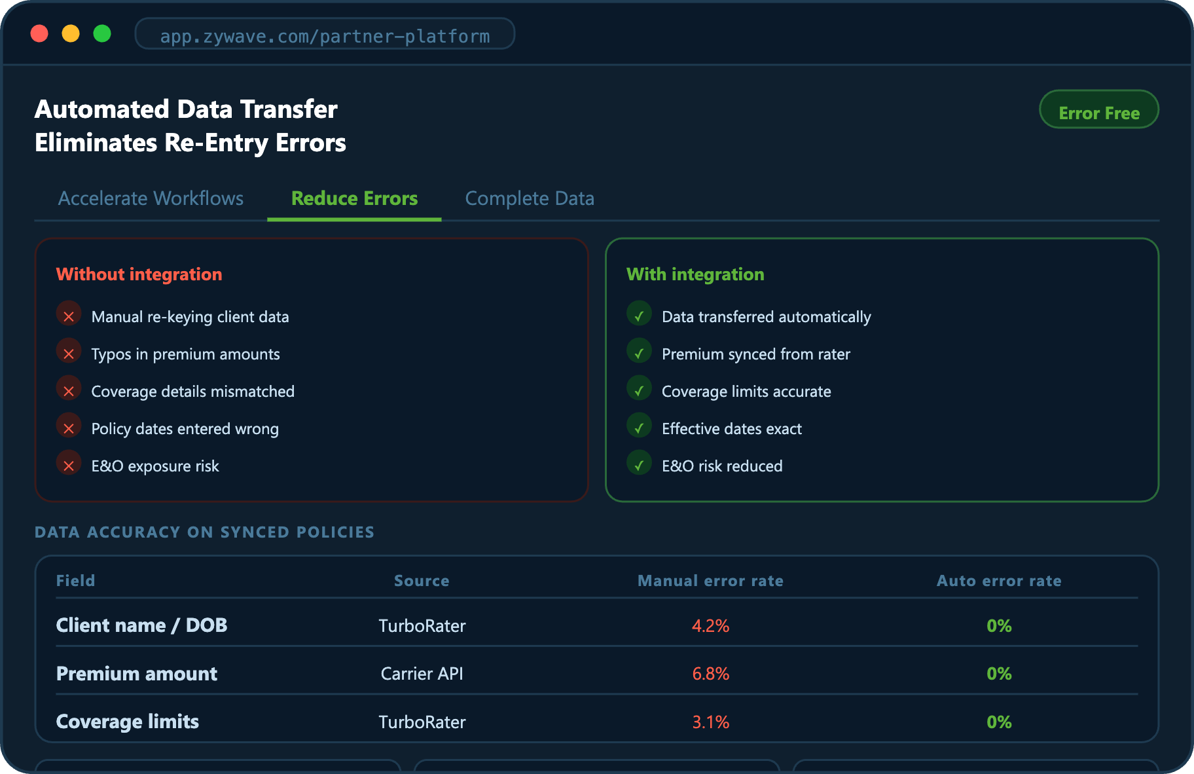
Task: Click the Auto error rate column header
Action: point(998,581)
